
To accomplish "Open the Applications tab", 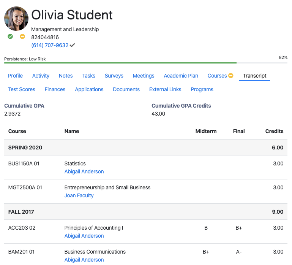I will 89,89.
